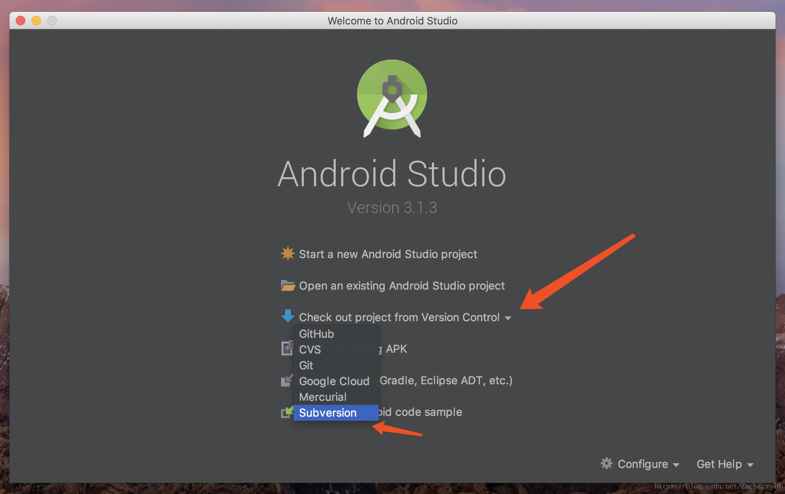Open the Get Help dropdown arrow
This screenshot has height=494, width=785.
coord(750,465)
